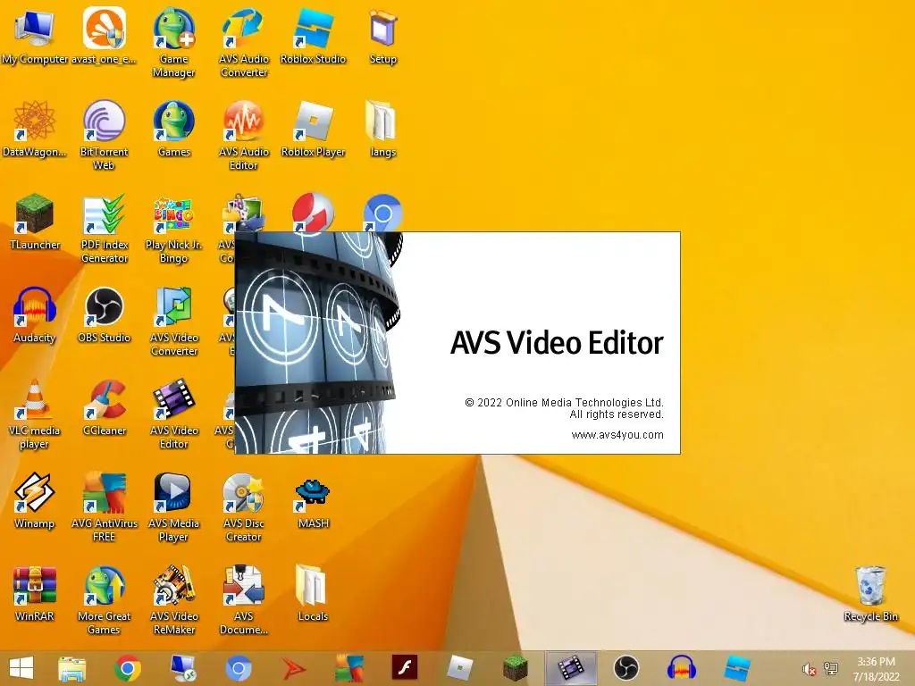
Task: Open AVG AntiVirus taskbar icon
Action: pos(349,668)
